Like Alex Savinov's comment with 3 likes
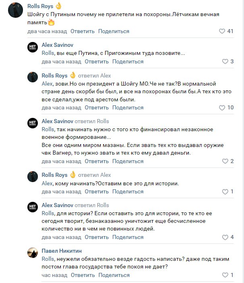Screen dimensions: 244x283 (x=225, y=61)
